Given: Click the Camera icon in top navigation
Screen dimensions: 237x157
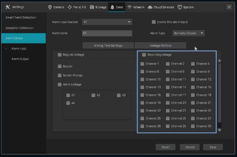Looking at the screenshot, I should tap(50, 7).
